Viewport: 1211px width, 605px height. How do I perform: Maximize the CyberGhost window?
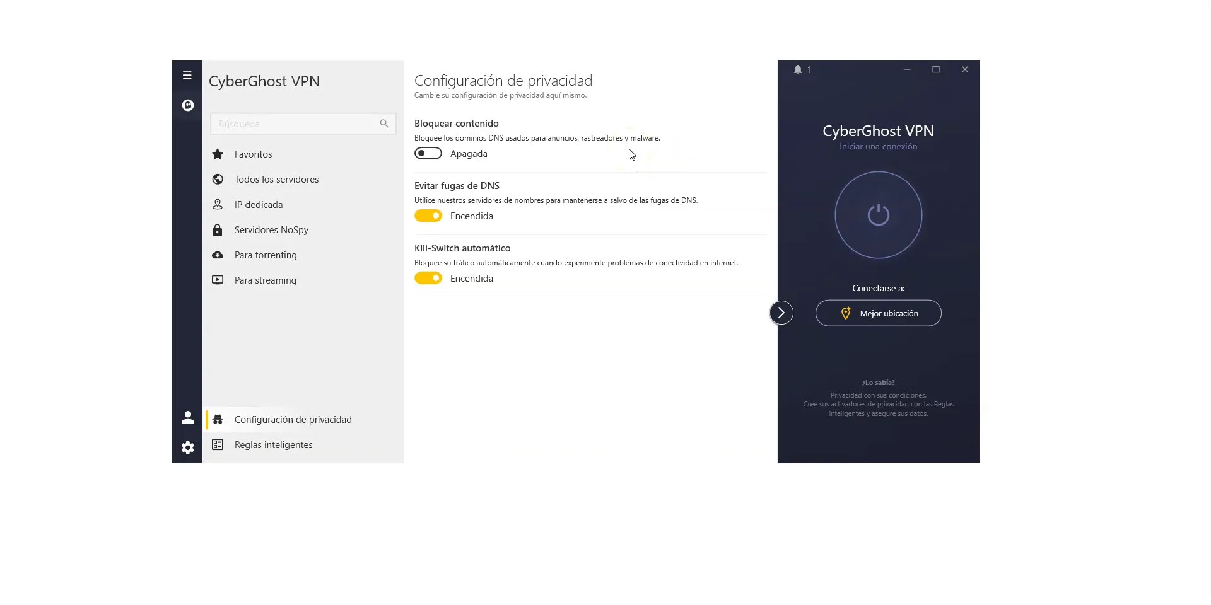pos(936,69)
